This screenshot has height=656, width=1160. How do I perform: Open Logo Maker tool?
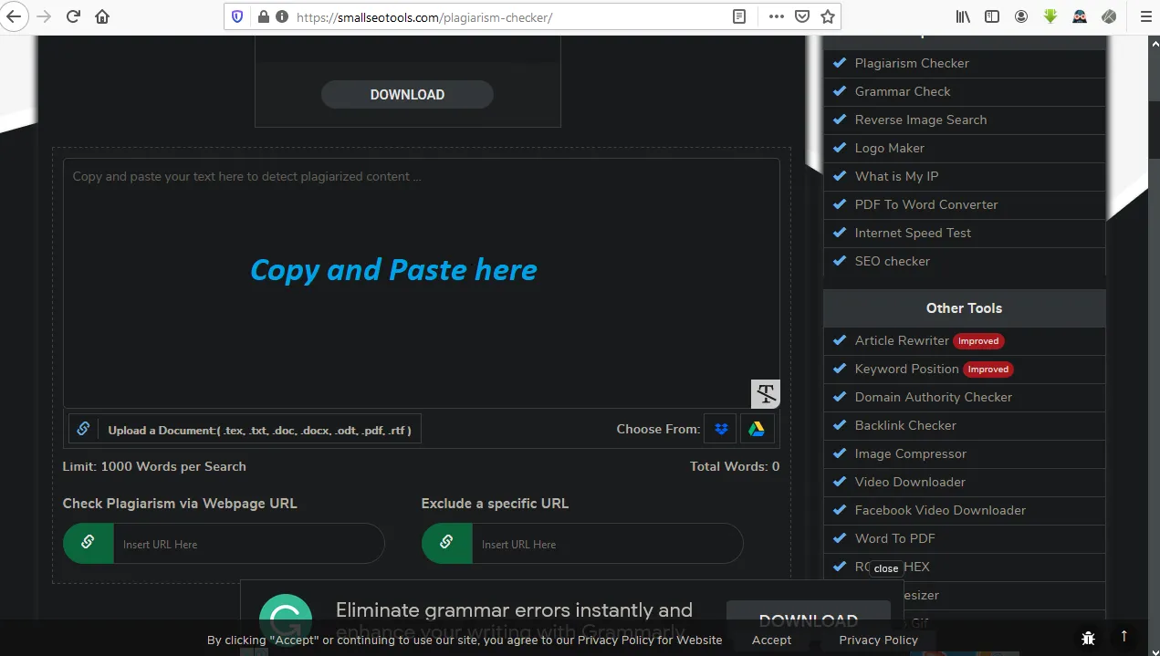[x=890, y=148]
